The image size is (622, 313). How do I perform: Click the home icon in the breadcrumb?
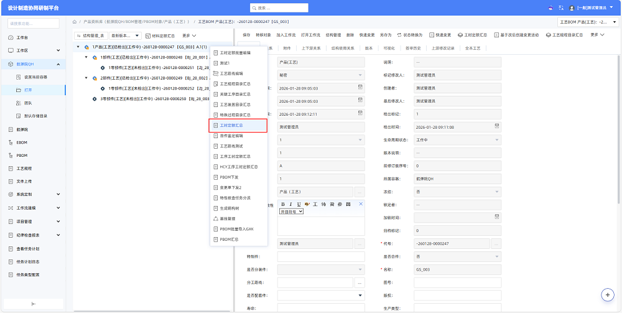[75, 22]
